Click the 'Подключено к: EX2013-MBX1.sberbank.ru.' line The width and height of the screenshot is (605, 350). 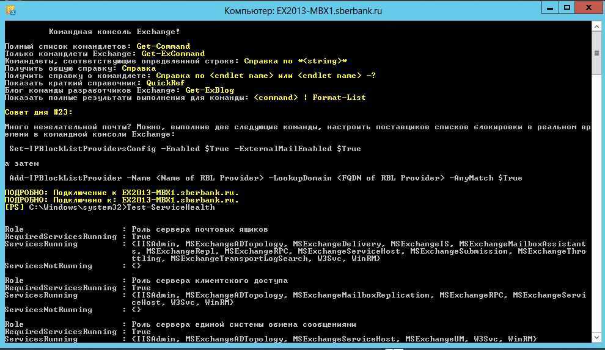[122, 200]
